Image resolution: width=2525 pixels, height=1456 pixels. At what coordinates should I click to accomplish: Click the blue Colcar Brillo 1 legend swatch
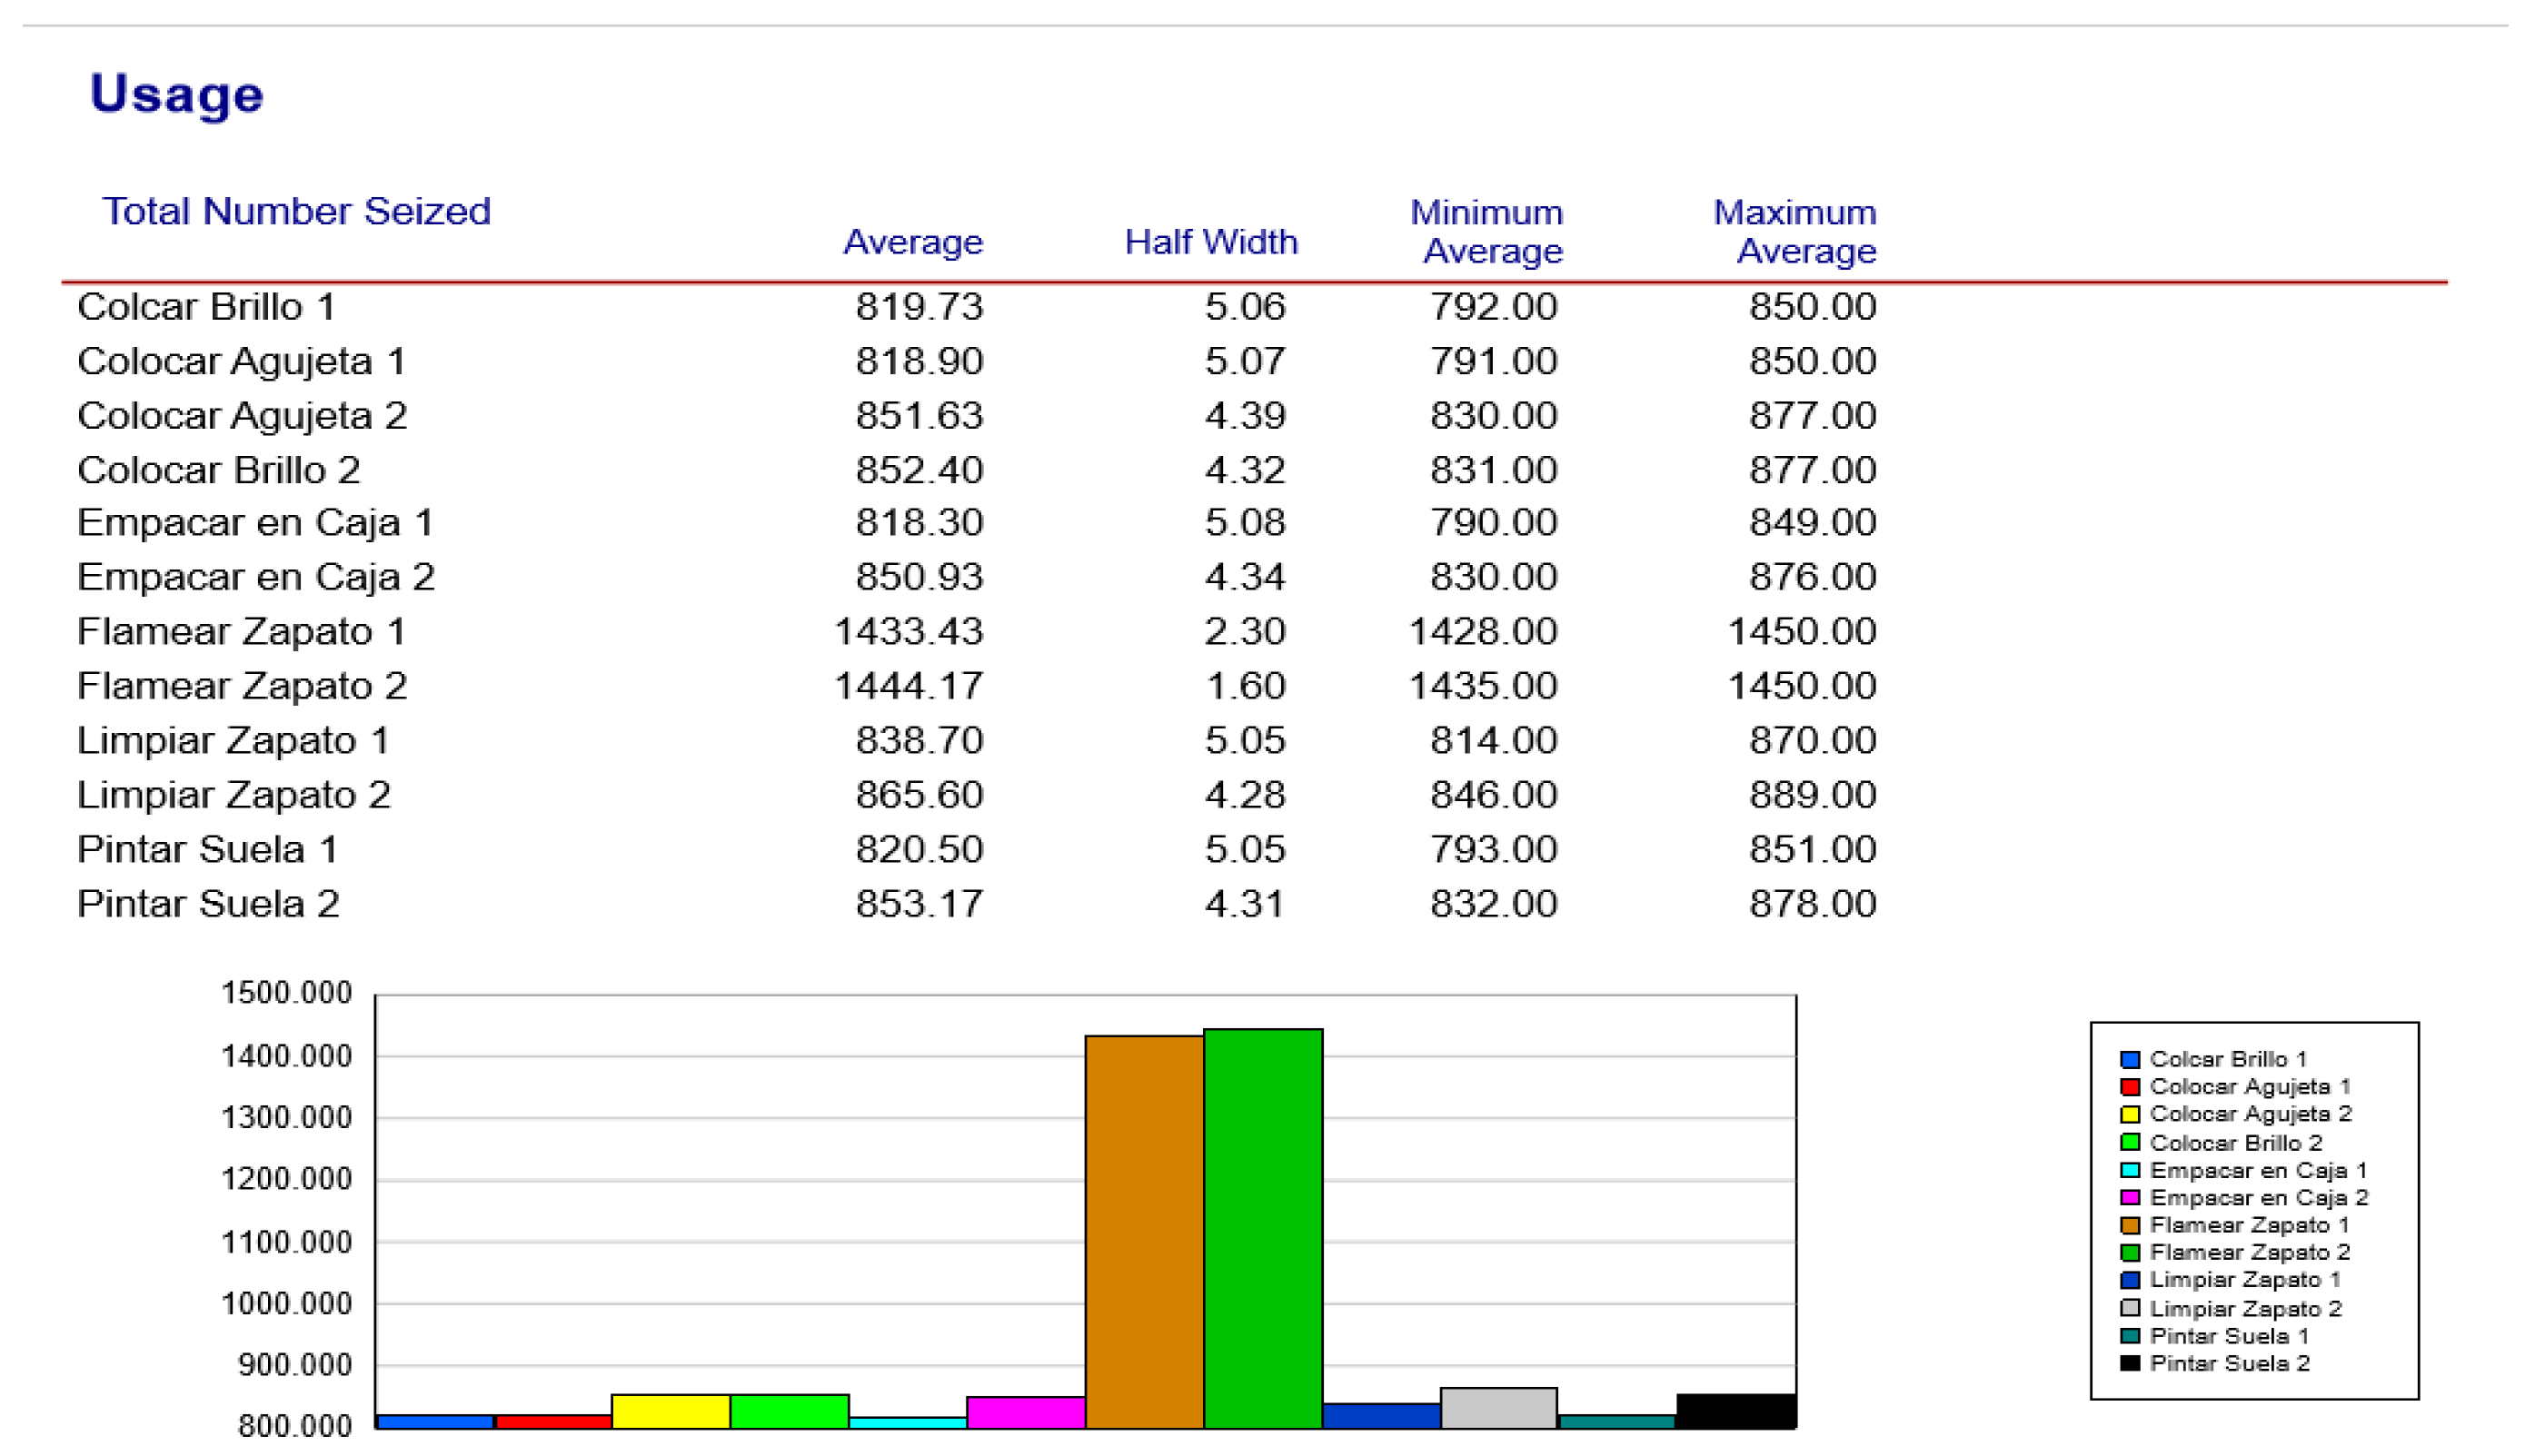click(2130, 1059)
